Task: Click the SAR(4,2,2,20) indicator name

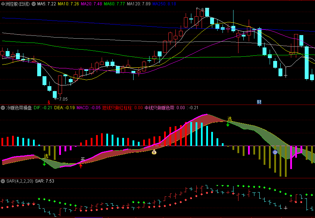Action: pyautogui.click(x=20, y=181)
